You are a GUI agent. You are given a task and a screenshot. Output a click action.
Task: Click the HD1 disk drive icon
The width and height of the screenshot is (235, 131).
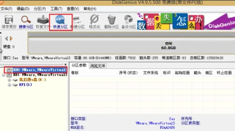tap(9, 75)
